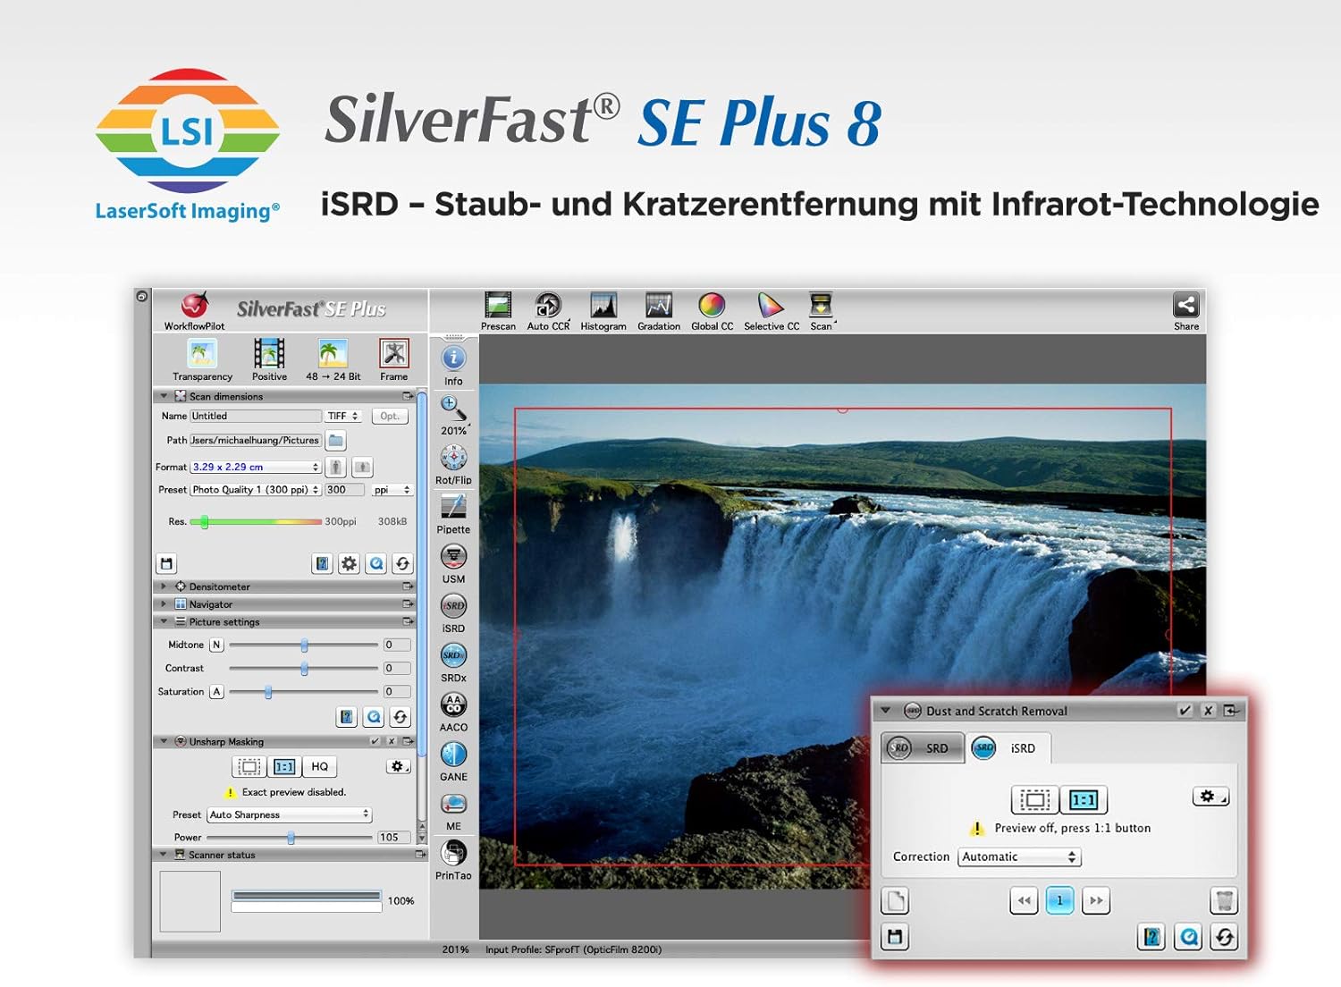Reset Picture settings with the refresh button
Viewport: 1341px width, 987px height.
click(x=401, y=716)
